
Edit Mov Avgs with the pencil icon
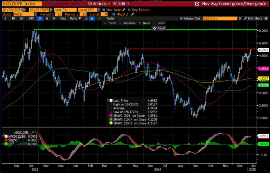tap(124, 10)
